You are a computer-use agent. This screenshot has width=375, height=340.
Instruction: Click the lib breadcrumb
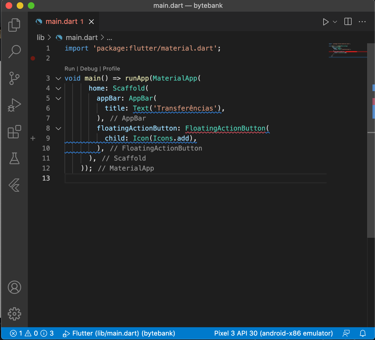41,37
